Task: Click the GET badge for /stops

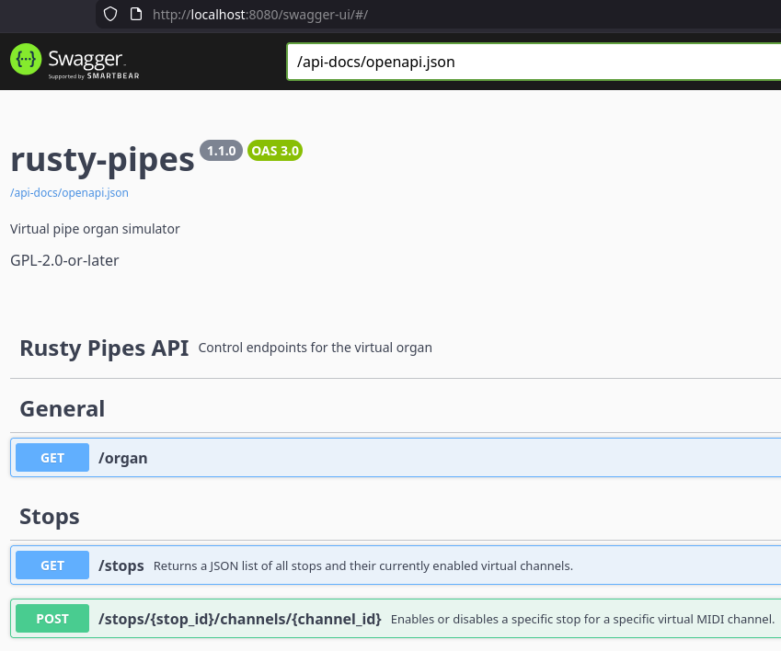Action: point(52,565)
